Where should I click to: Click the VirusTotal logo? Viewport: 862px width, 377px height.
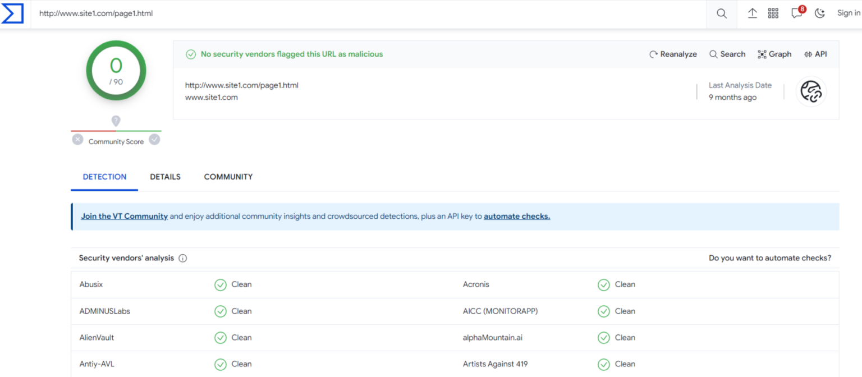click(12, 13)
